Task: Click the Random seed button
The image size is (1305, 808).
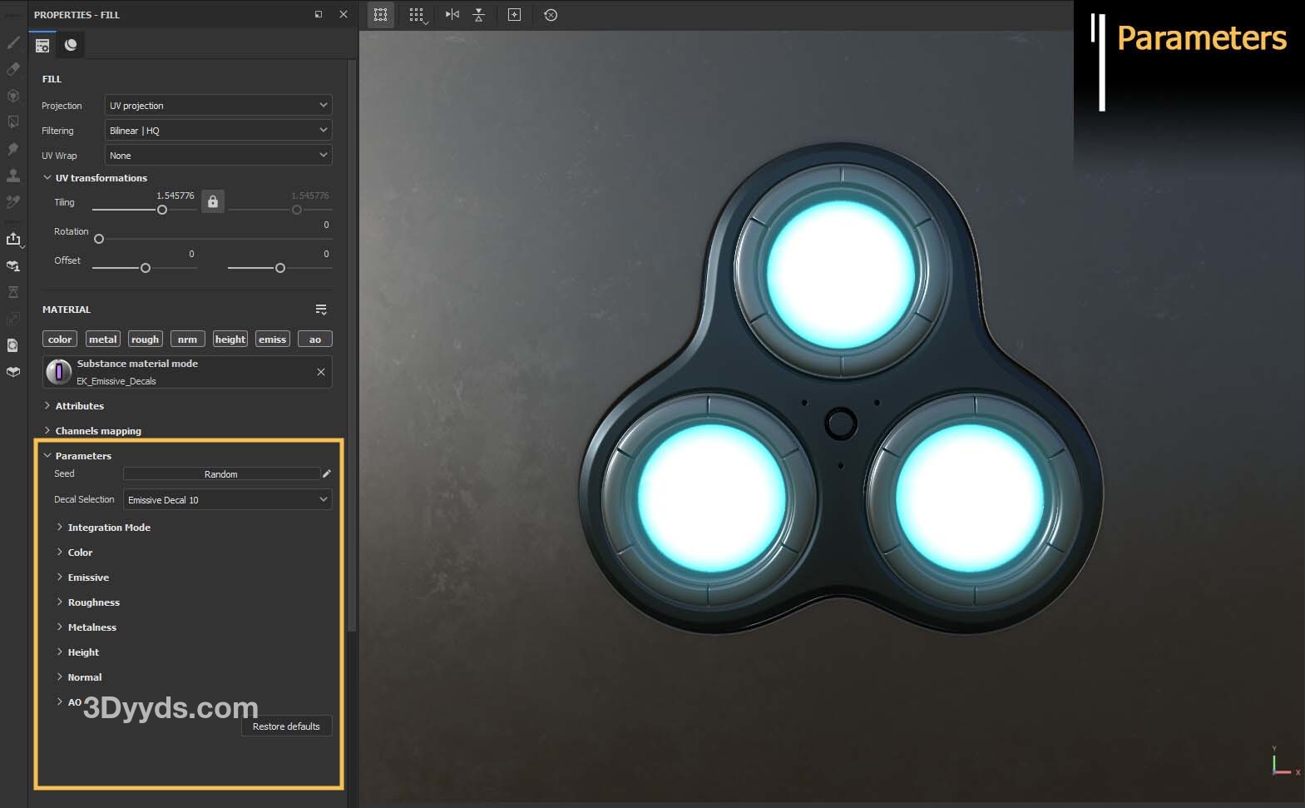Action: (221, 474)
